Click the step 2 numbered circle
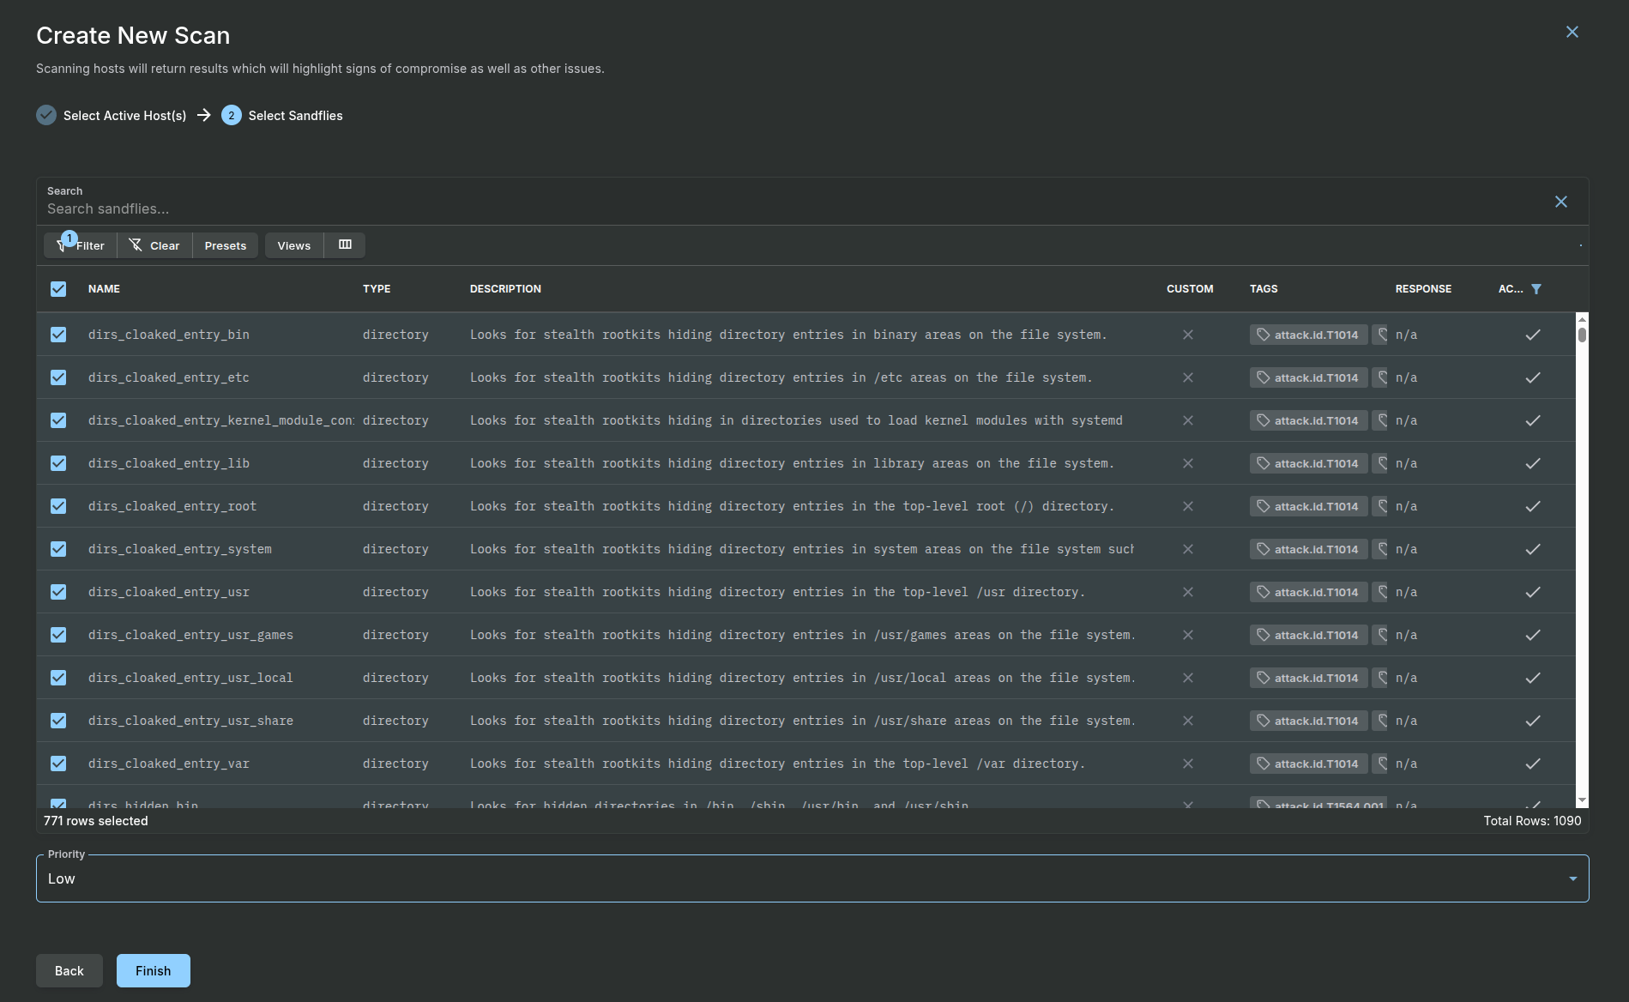Image resolution: width=1629 pixels, height=1002 pixels. click(x=231, y=115)
